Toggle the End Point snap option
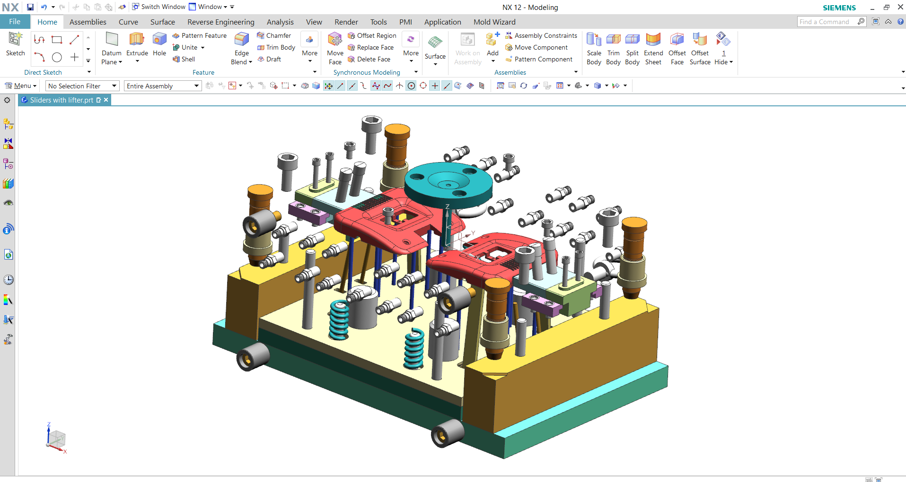This screenshot has height=482, width=906. [x=340, y=86]
